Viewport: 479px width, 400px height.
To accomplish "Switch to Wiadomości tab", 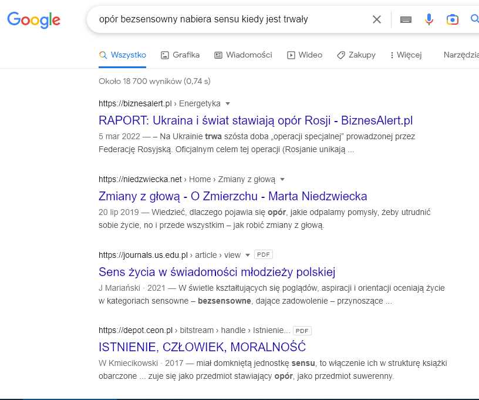I will tap(243, 55).
